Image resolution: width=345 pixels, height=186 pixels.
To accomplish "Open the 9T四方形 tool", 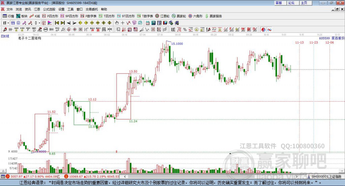I will (x=126, y=16).
